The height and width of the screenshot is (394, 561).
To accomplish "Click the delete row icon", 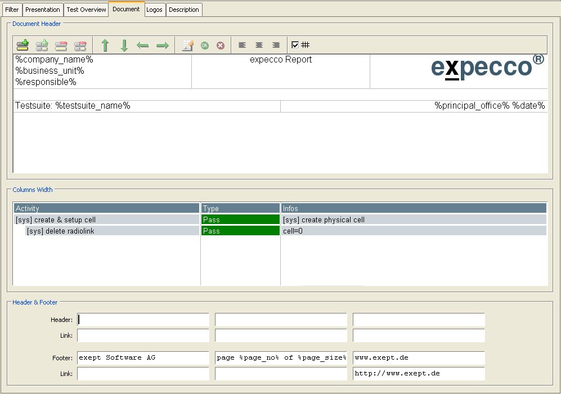I will 61,46.
